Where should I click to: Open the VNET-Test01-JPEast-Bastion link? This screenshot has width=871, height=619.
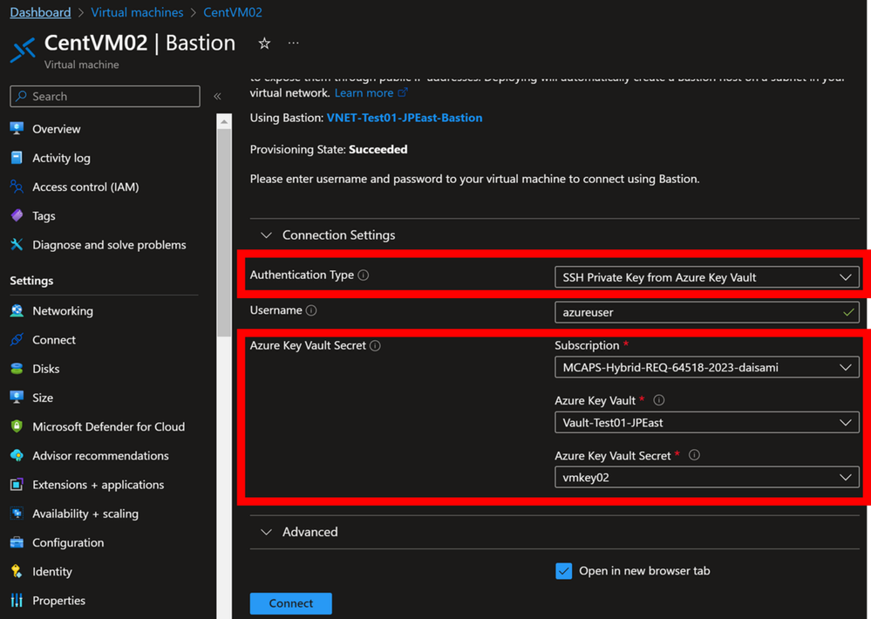[405, 117]
